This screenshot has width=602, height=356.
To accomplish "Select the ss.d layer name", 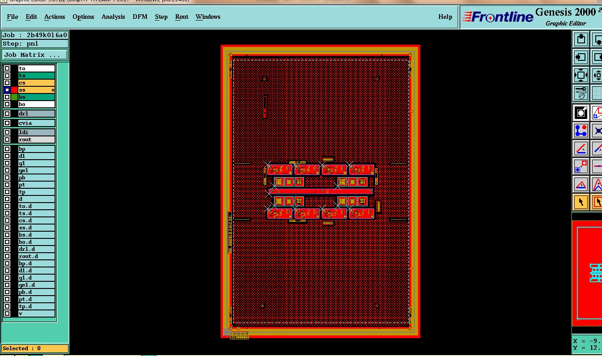I will 37,228.
